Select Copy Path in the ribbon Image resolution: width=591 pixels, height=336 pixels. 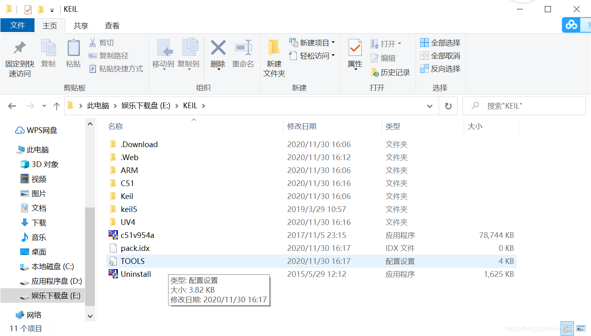click(109, 56)
